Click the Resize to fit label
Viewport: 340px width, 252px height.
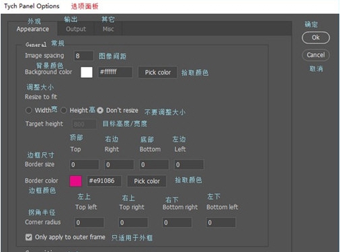(41, 97)
